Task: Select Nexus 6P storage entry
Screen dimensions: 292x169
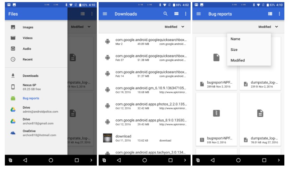Action: (x=36, y=87)
